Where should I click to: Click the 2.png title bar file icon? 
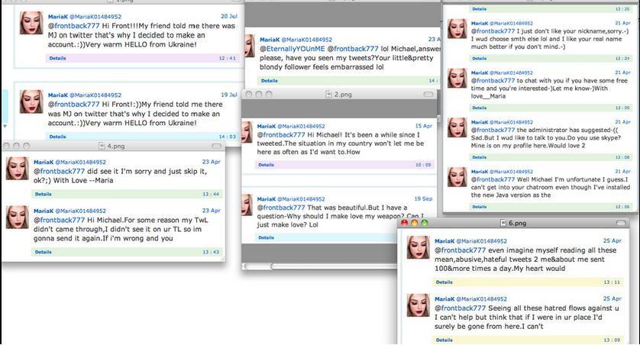click(328, 94)
